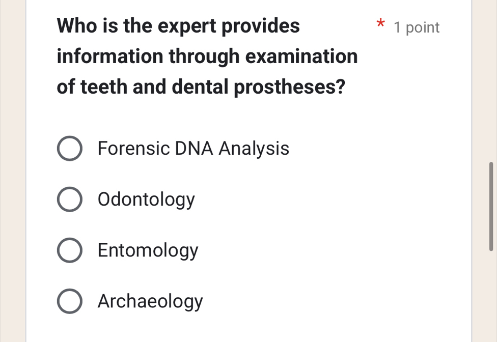
Task: Click the Archaeology label text
Action: 150,301
